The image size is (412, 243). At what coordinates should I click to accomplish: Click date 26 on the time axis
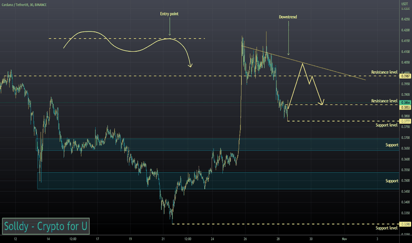pyautogui.click(x=245, y=239)
